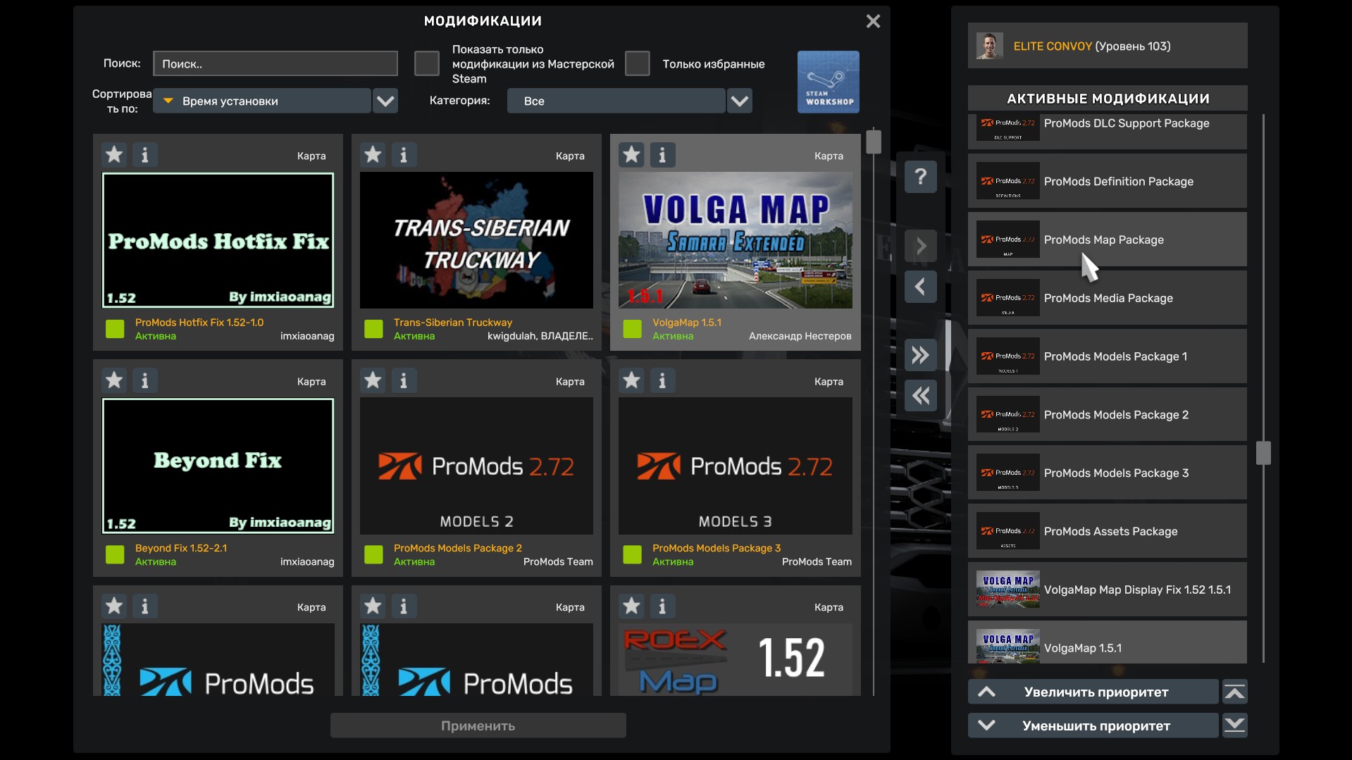Click mods list scrollbar handle
Image resolution: width=1352 pixels, height=760 pixels.
click(874, 142)
